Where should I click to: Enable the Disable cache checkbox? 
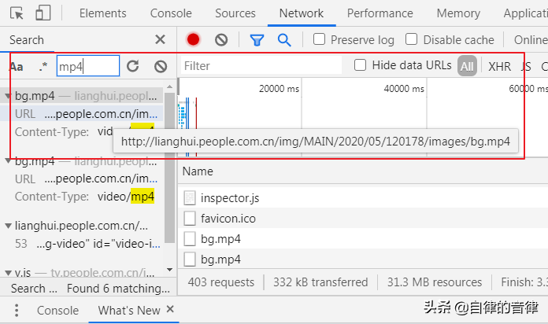pyautogui.click(x=412, y=39)
